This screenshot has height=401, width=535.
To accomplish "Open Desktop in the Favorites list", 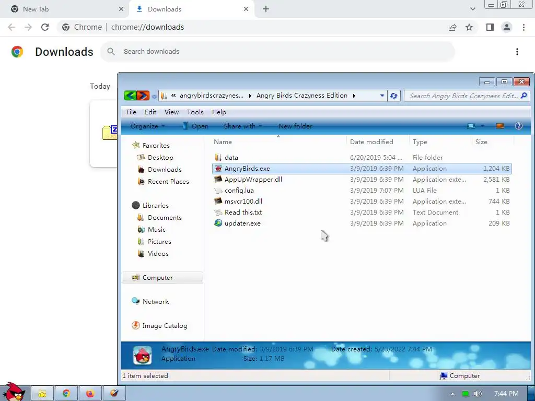I will pyautogui.click(x=160, y=158).
